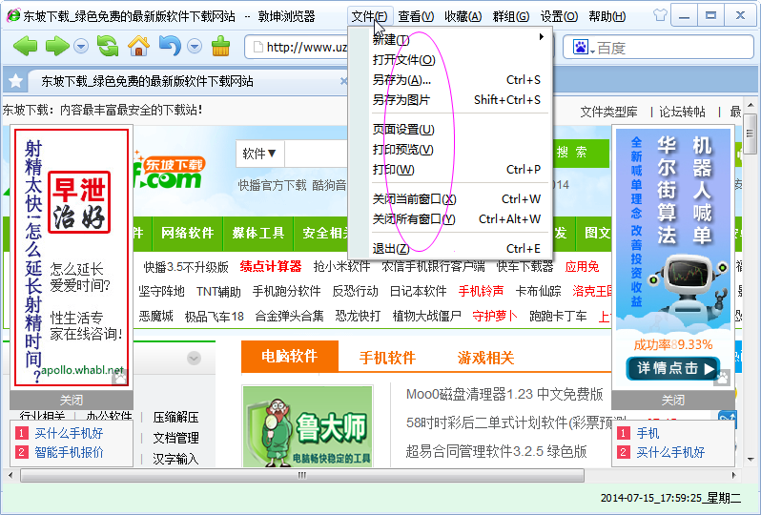Click the green Forward arrow
Image resolution: width=761 pixels, height=515 pixels.
tap(57, 47)
